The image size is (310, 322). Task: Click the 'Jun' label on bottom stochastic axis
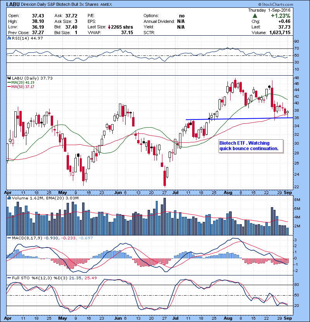click(118, 318)
